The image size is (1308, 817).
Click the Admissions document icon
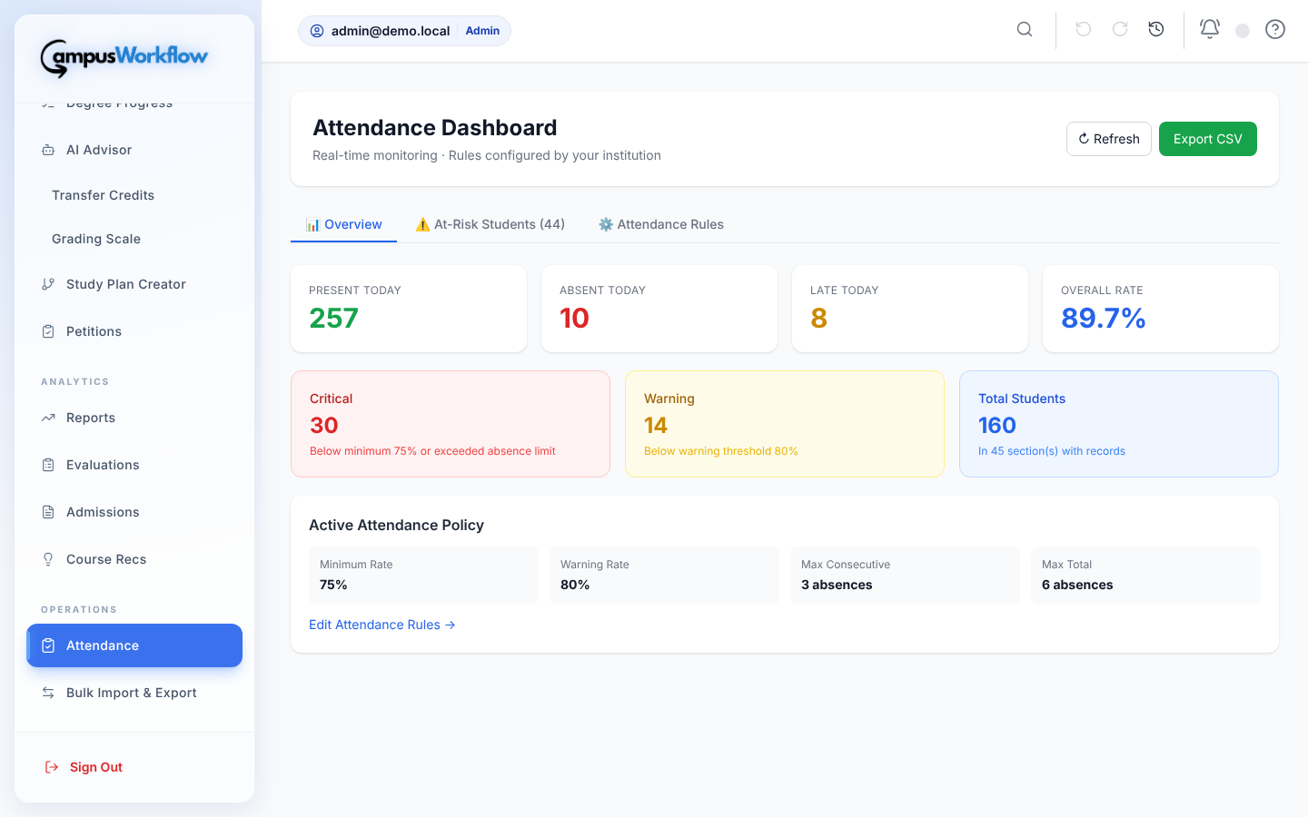point(48,512)
